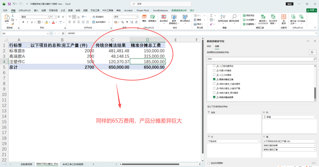The width and height of the screenshot is (319, 167).
Task: Pick the red font color swatch button
Action: [x=53, y=22]
